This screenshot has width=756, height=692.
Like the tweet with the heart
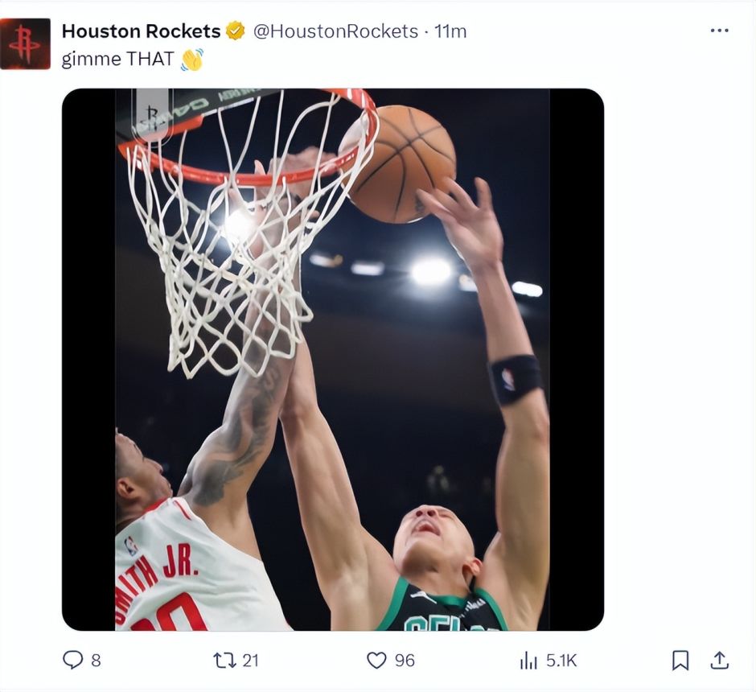tap(376, 660)
